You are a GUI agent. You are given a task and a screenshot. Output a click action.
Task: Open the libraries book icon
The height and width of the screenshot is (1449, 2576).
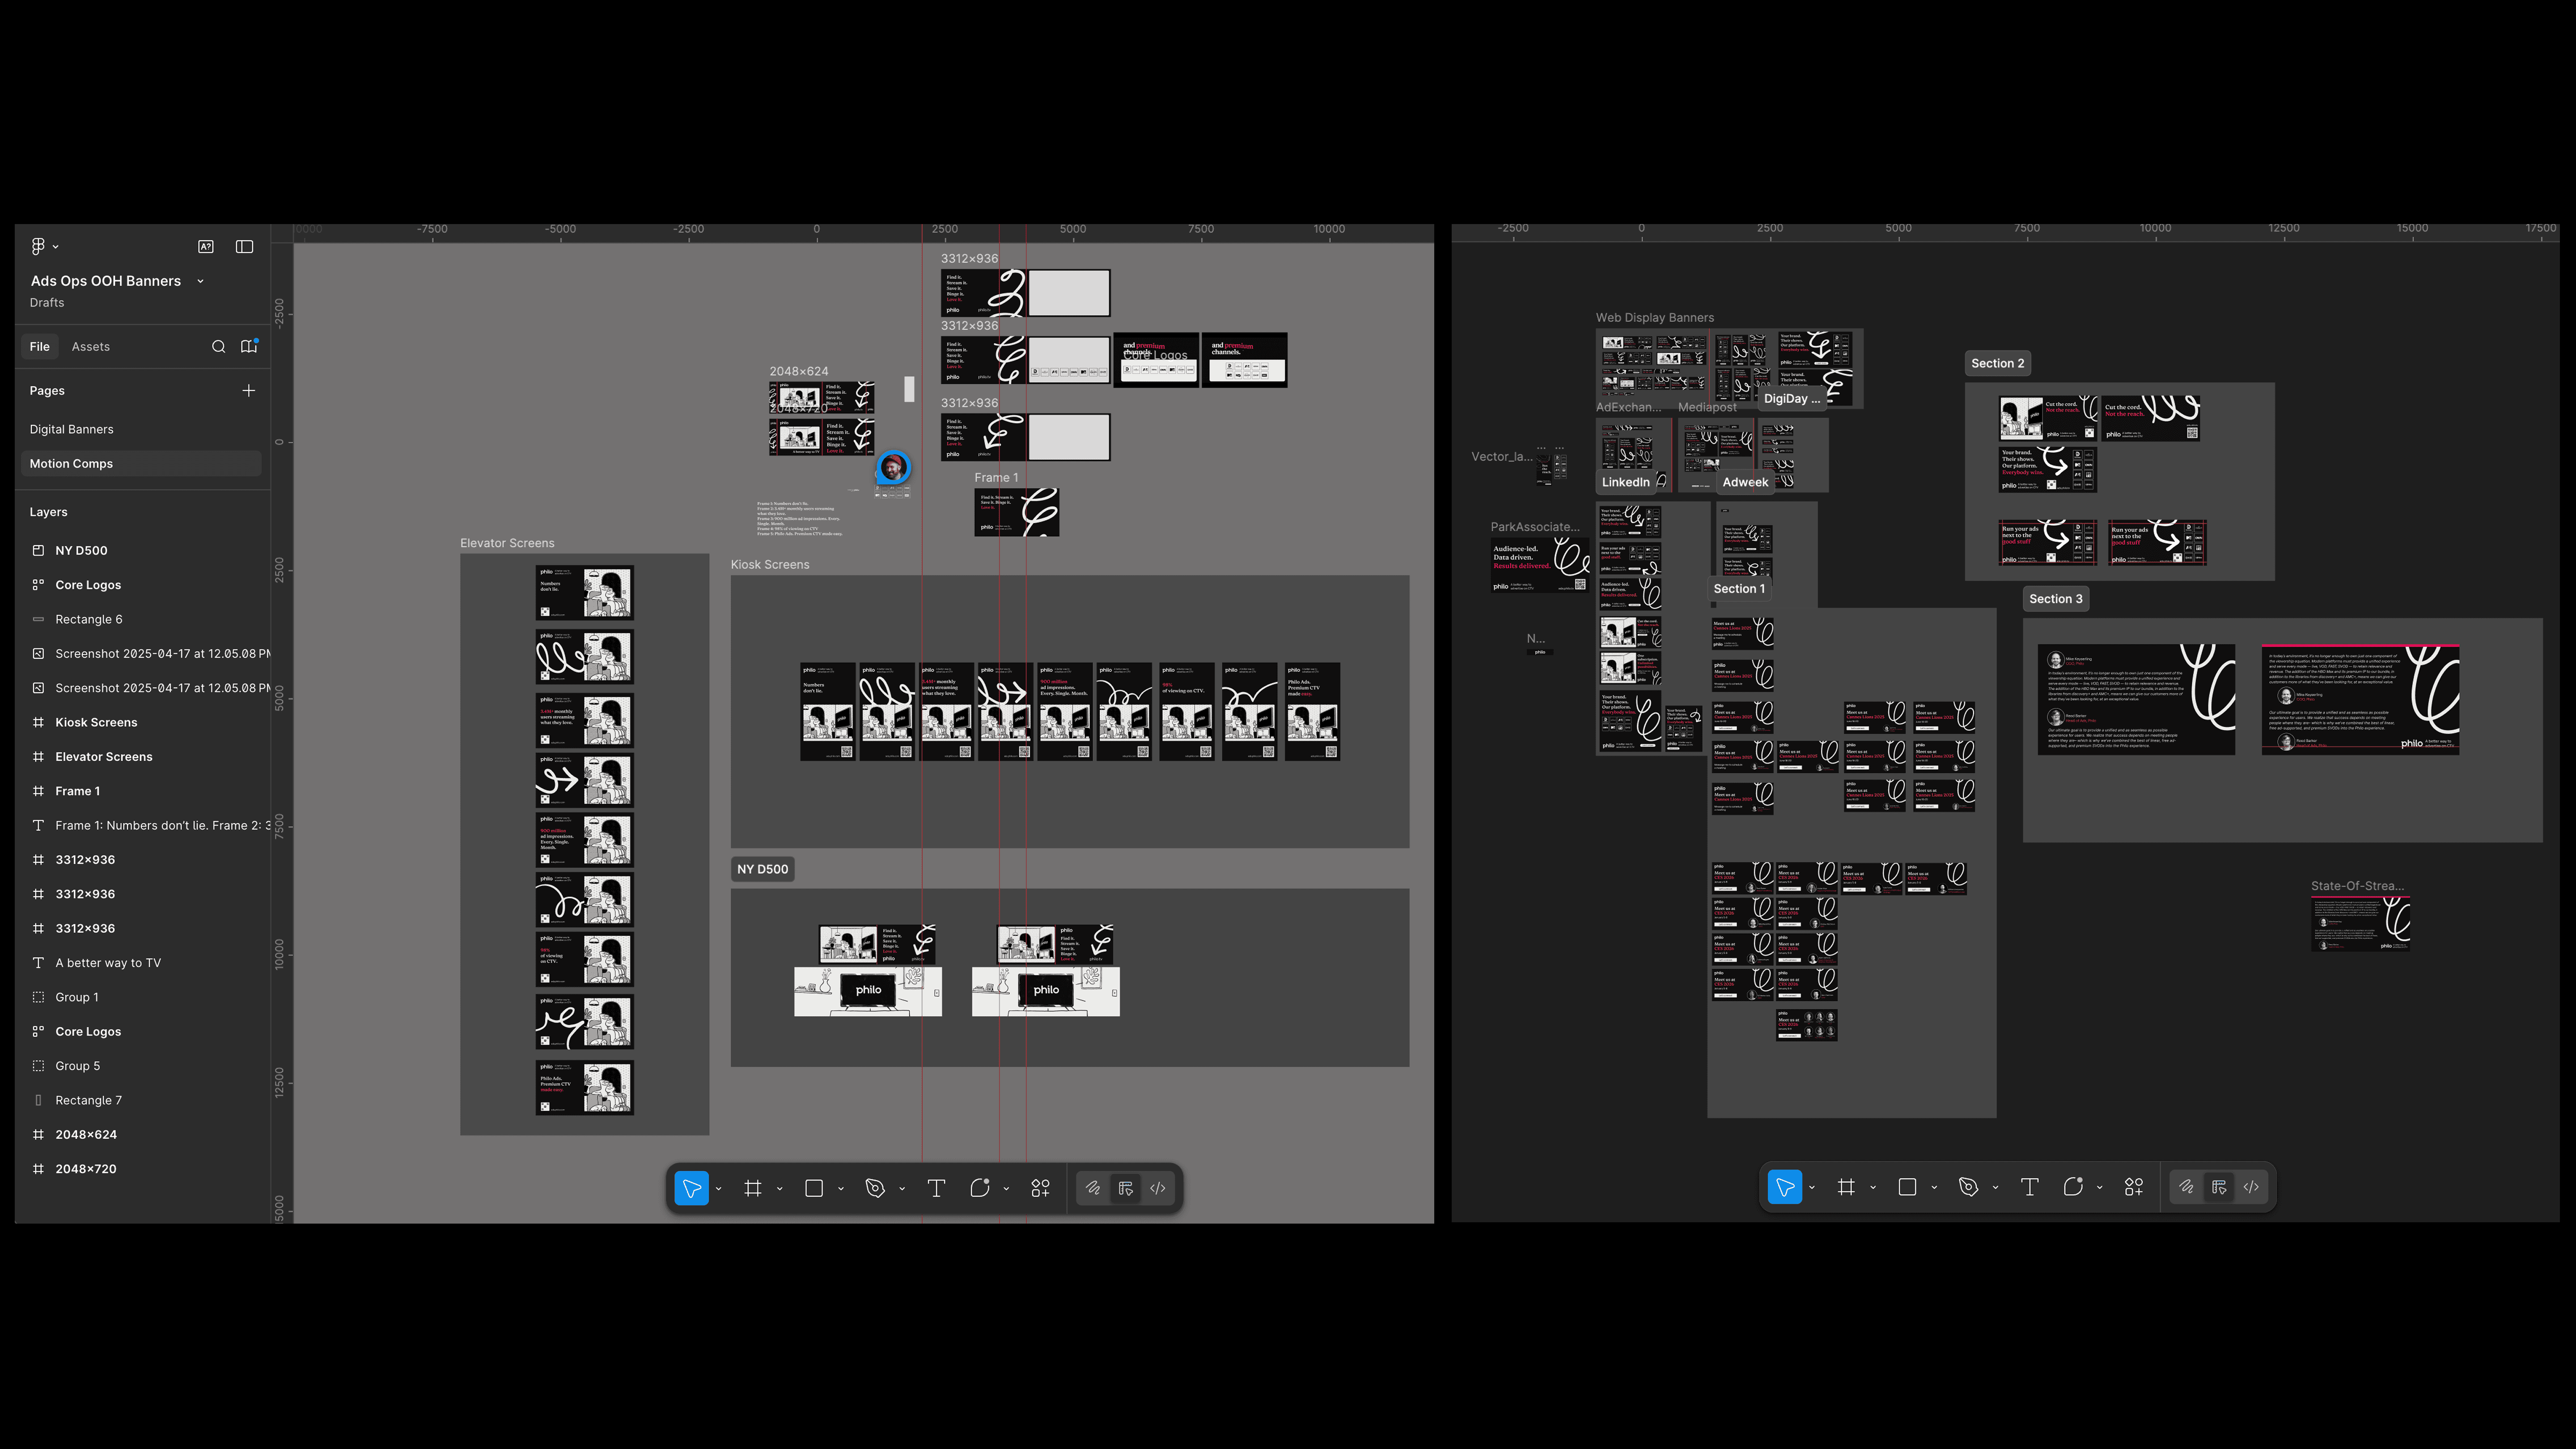click(x=249, y=347)
